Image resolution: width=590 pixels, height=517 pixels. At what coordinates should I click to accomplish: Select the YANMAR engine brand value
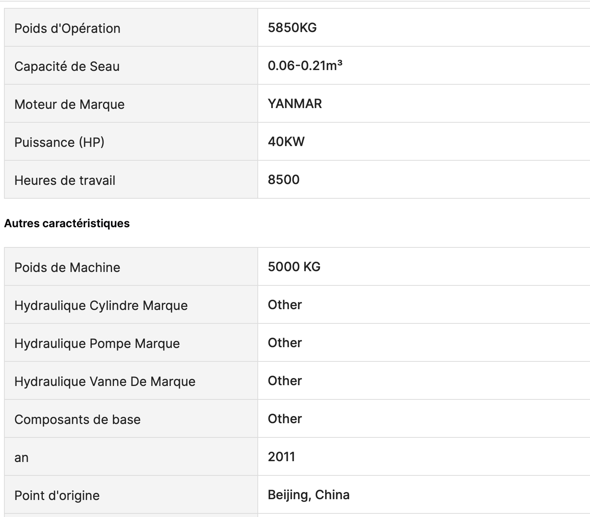[x=295, y=104]
